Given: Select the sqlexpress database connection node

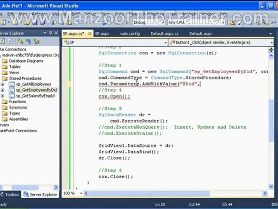Looking at the screenshot, I should [x=30, y=55].
